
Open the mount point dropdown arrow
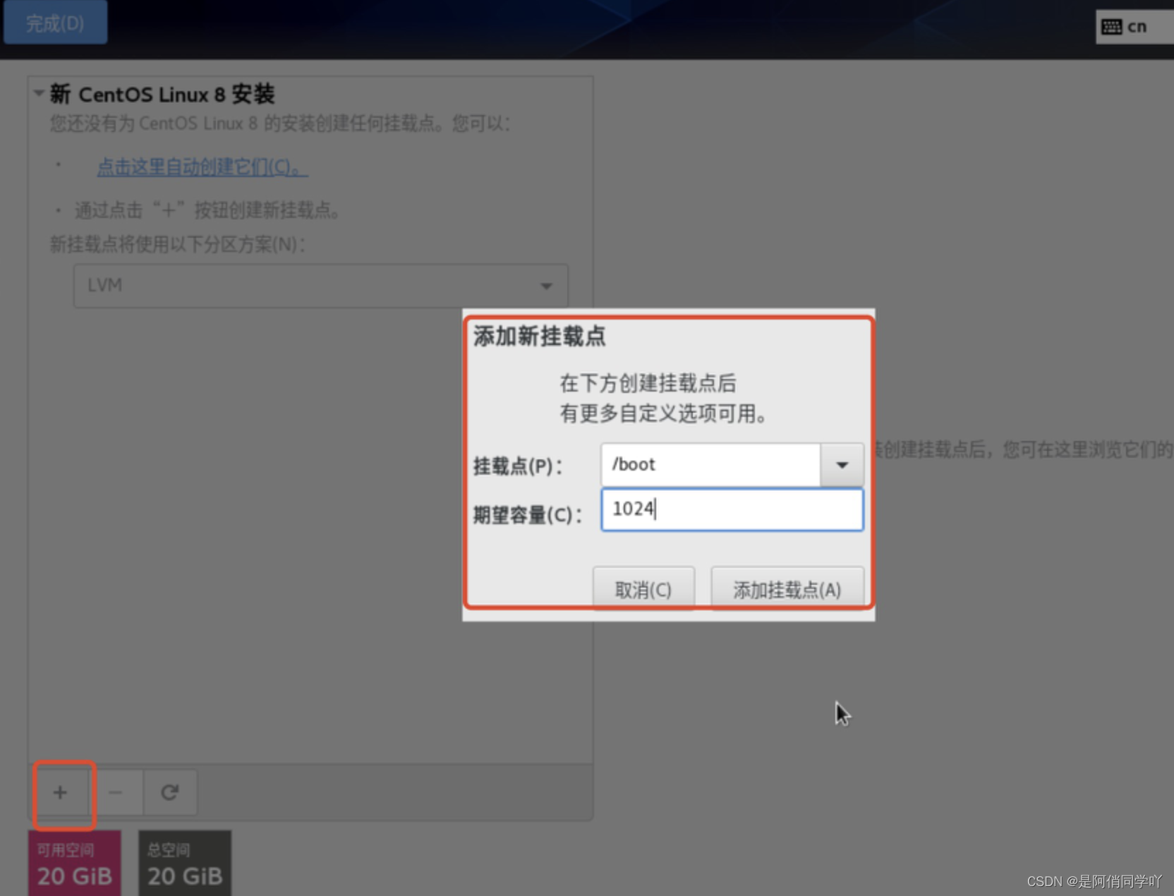click(x=842, y=465)
